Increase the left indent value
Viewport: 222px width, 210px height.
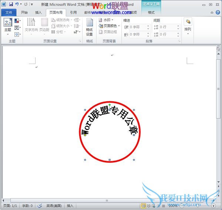pyautogui.click(x=148, y=26)
